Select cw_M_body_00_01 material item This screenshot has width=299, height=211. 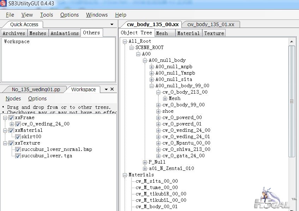pos(156,207)
